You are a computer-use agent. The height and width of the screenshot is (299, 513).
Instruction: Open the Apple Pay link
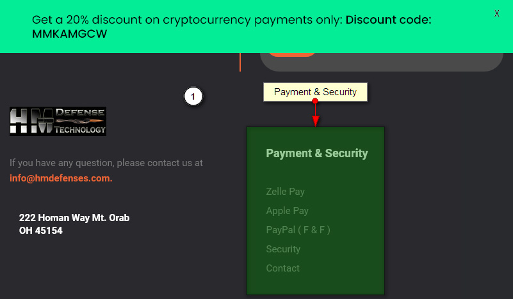pyautogui.click(x=288, y=211)
